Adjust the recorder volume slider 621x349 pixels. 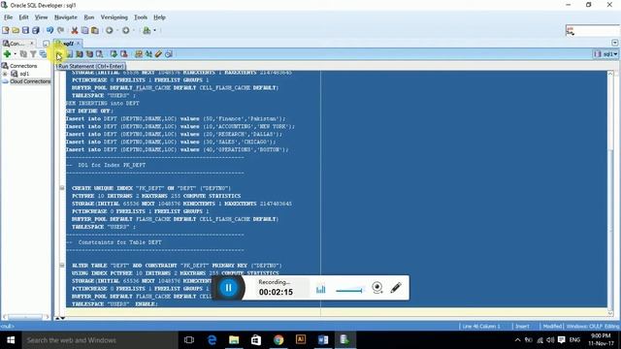pos(349,291)
